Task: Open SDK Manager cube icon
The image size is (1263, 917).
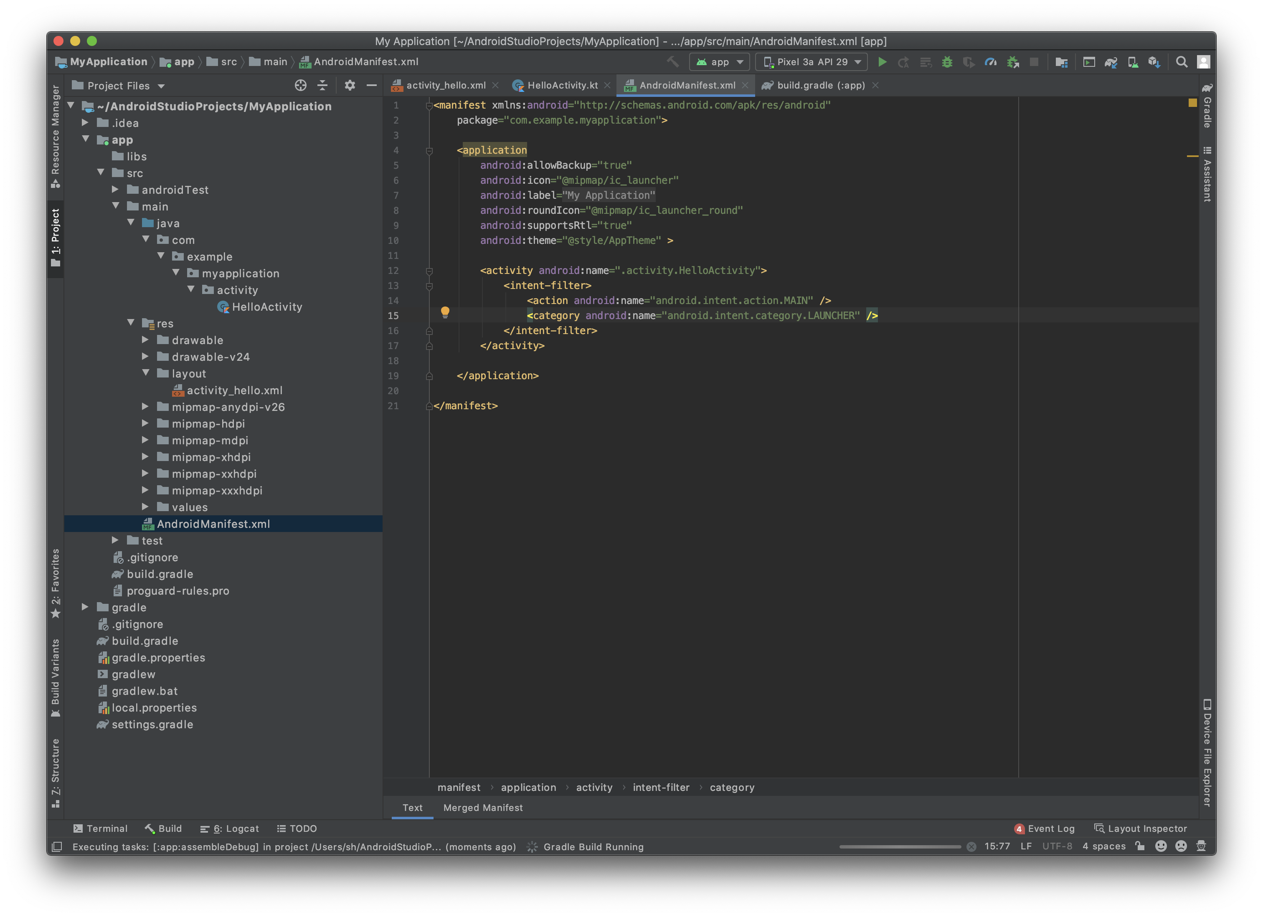Action: pos(1154,62)
